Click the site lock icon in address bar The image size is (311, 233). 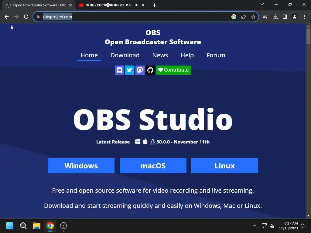(38, 17)
